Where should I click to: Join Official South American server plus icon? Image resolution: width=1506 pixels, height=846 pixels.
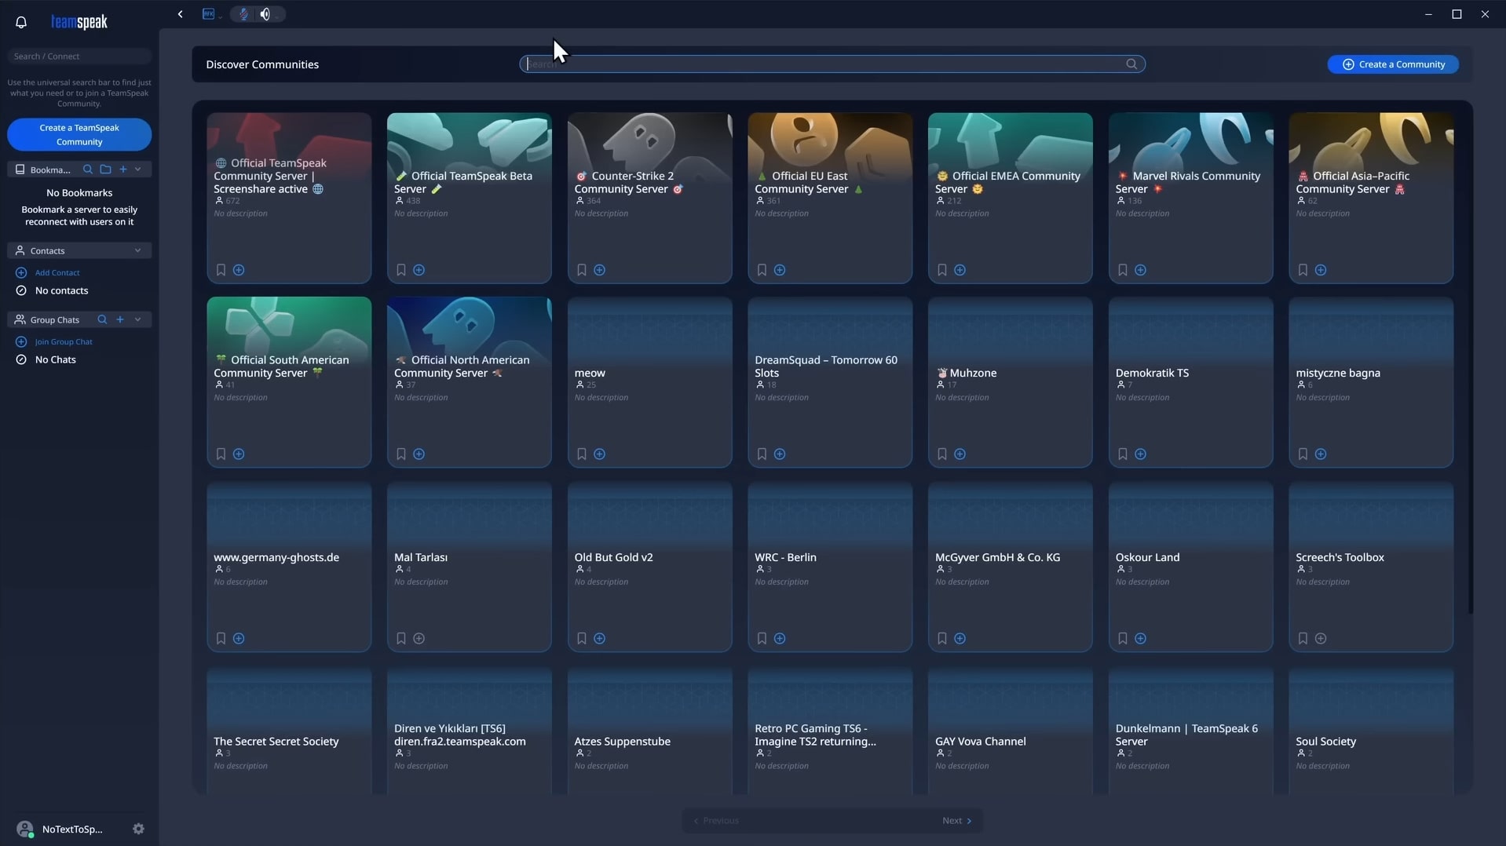pos(239,454)
